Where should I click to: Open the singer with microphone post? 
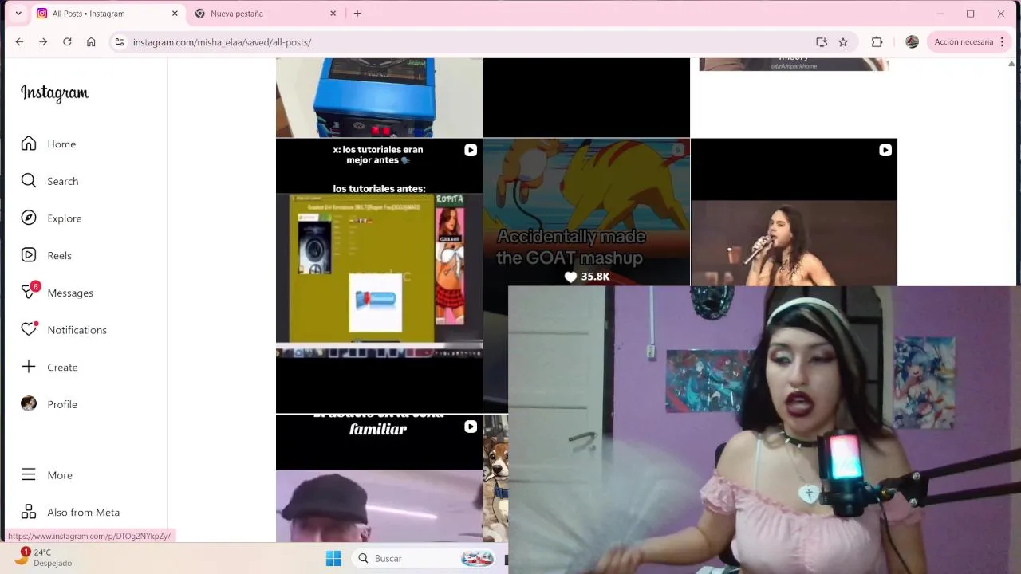click(794, 212)
